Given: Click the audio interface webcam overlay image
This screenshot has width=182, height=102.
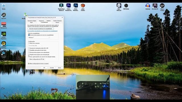Looking at the screenshot, I should [x=93, y=87].
